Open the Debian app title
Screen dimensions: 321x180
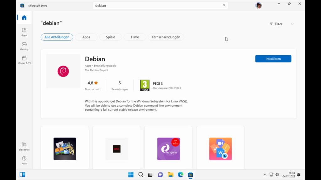pyautogui.click(x=95, y=59)
